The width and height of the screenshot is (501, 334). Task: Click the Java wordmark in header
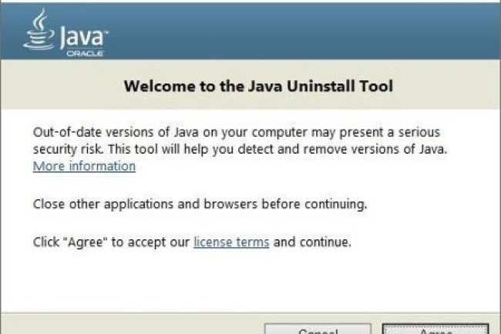coord(82,36)
